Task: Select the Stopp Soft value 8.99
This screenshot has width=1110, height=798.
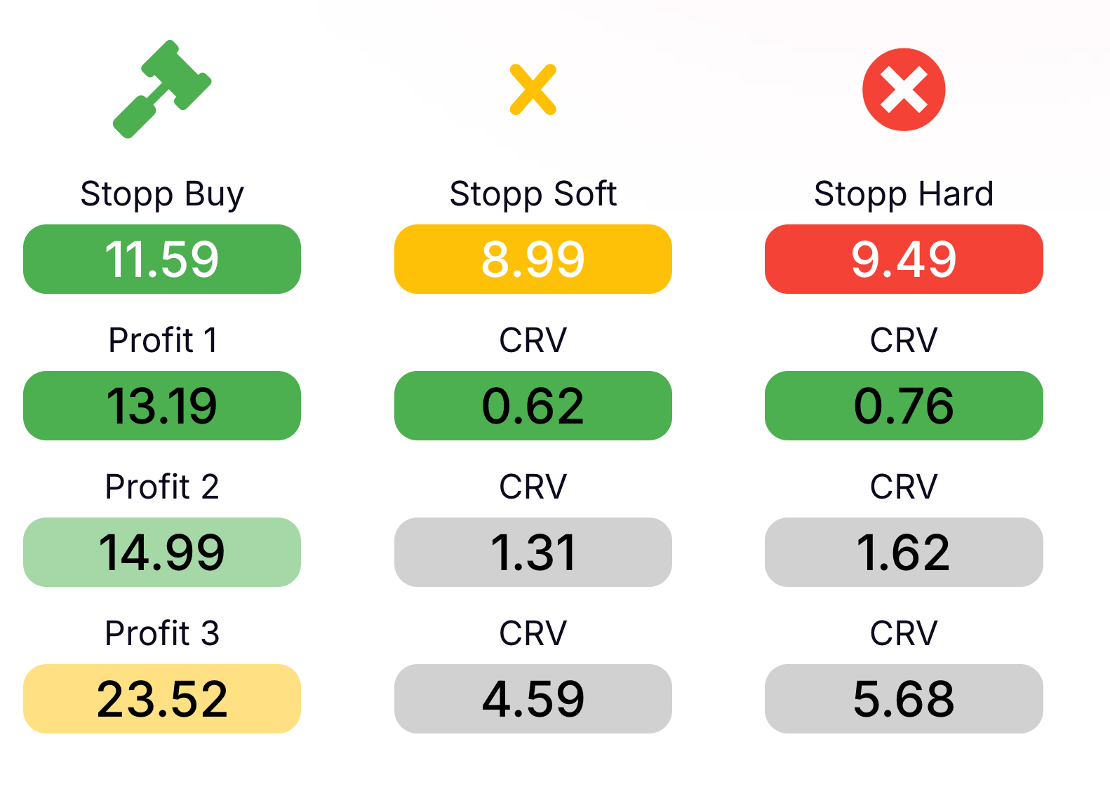Action: click(x=533, y=259)
